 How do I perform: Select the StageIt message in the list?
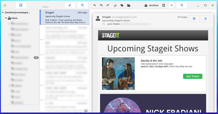65,17
